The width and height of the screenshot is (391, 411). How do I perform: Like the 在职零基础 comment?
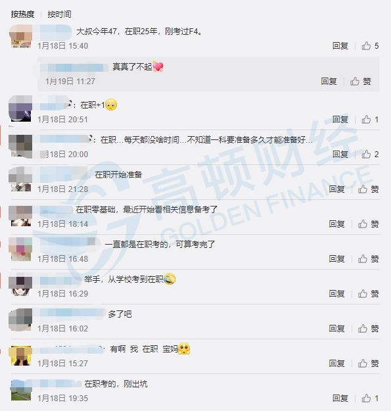coord(368,224)
